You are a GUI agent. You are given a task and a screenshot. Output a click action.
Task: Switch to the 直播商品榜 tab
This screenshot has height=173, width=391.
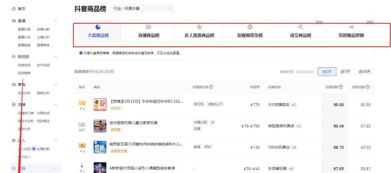149,31
